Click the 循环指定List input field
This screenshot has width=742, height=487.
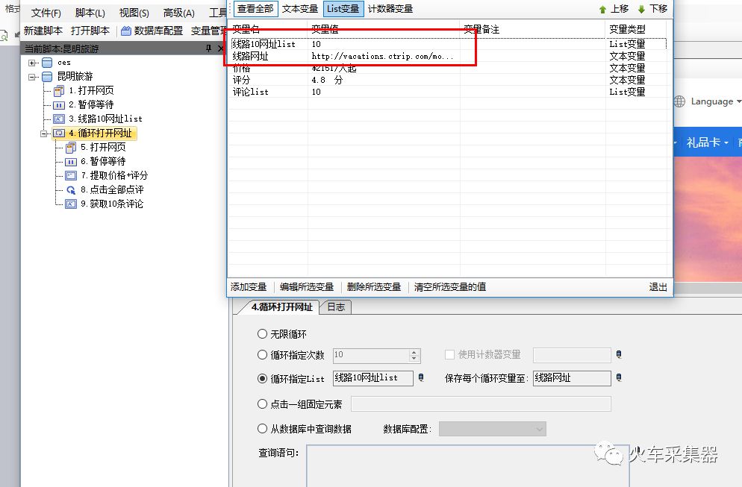[373, 378]
